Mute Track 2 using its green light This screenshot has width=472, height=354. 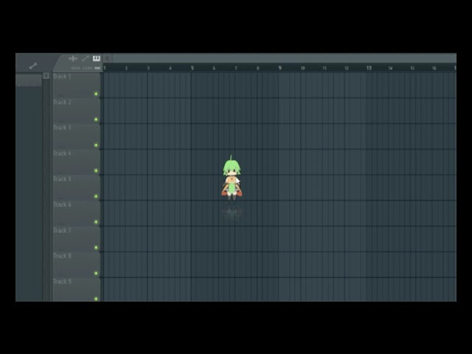[96, 119]
